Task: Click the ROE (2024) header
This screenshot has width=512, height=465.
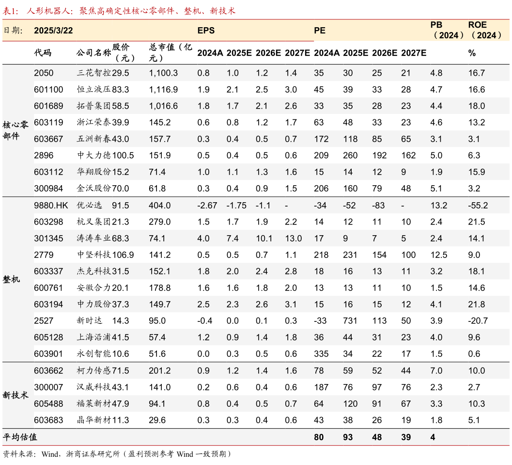Action: (x=485, y=30)
